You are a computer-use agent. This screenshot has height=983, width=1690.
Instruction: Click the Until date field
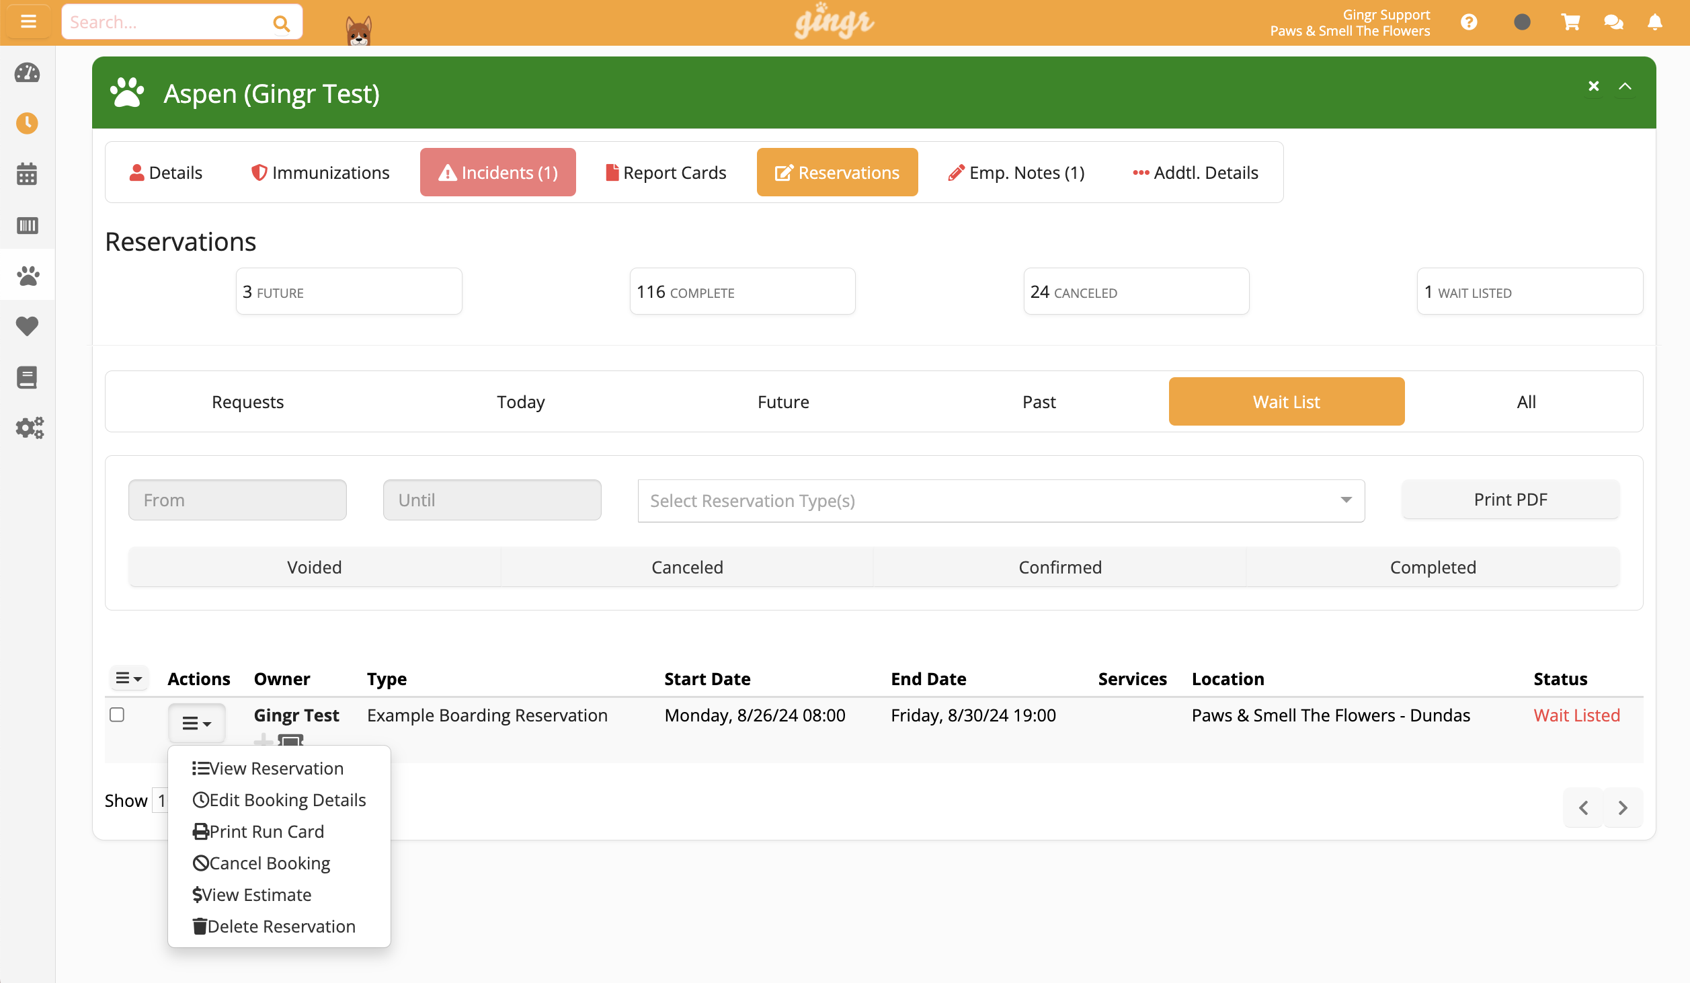(x=492, y=500)
